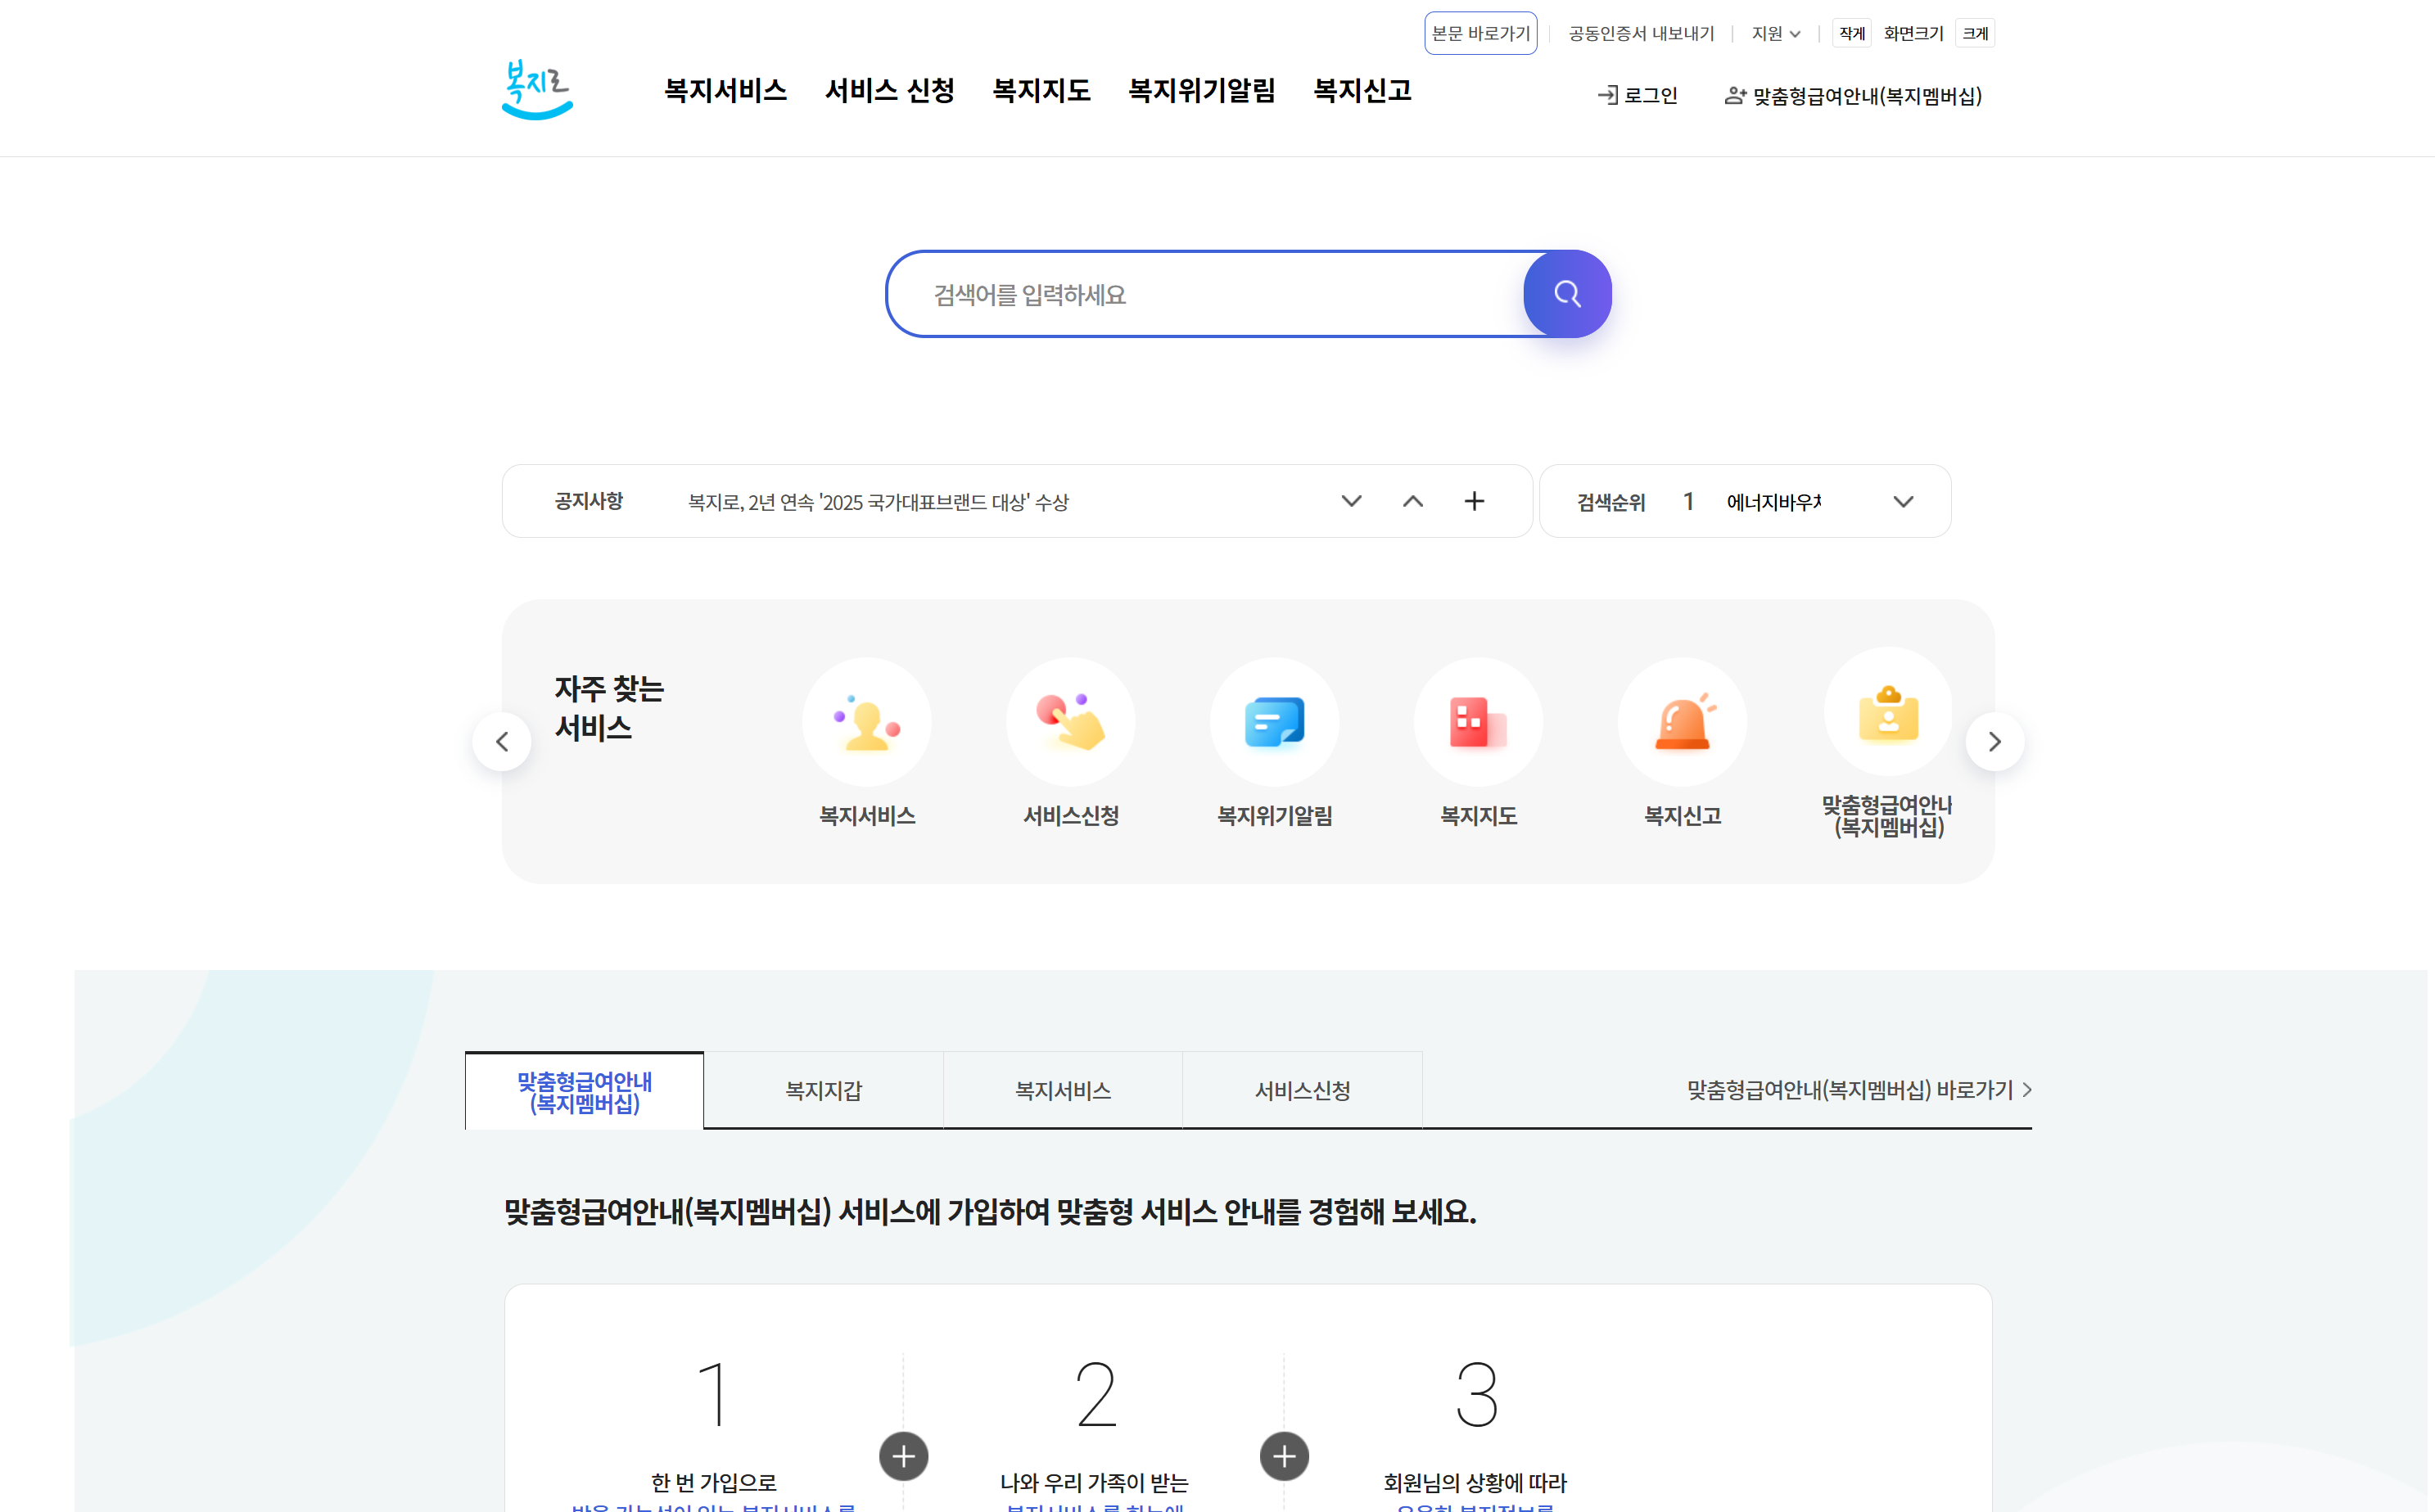Switch to the 복지지갑 tab
Image resolution: width=2435 pixels, height=1512 pixels.
coord(823,1091)
